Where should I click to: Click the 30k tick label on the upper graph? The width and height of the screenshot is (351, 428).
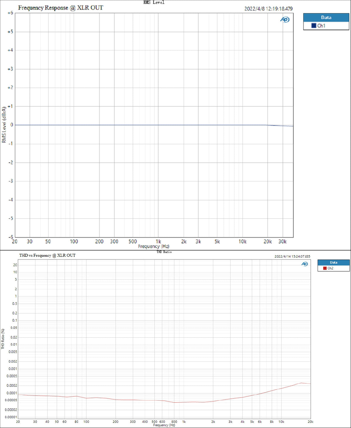[282, 242]
